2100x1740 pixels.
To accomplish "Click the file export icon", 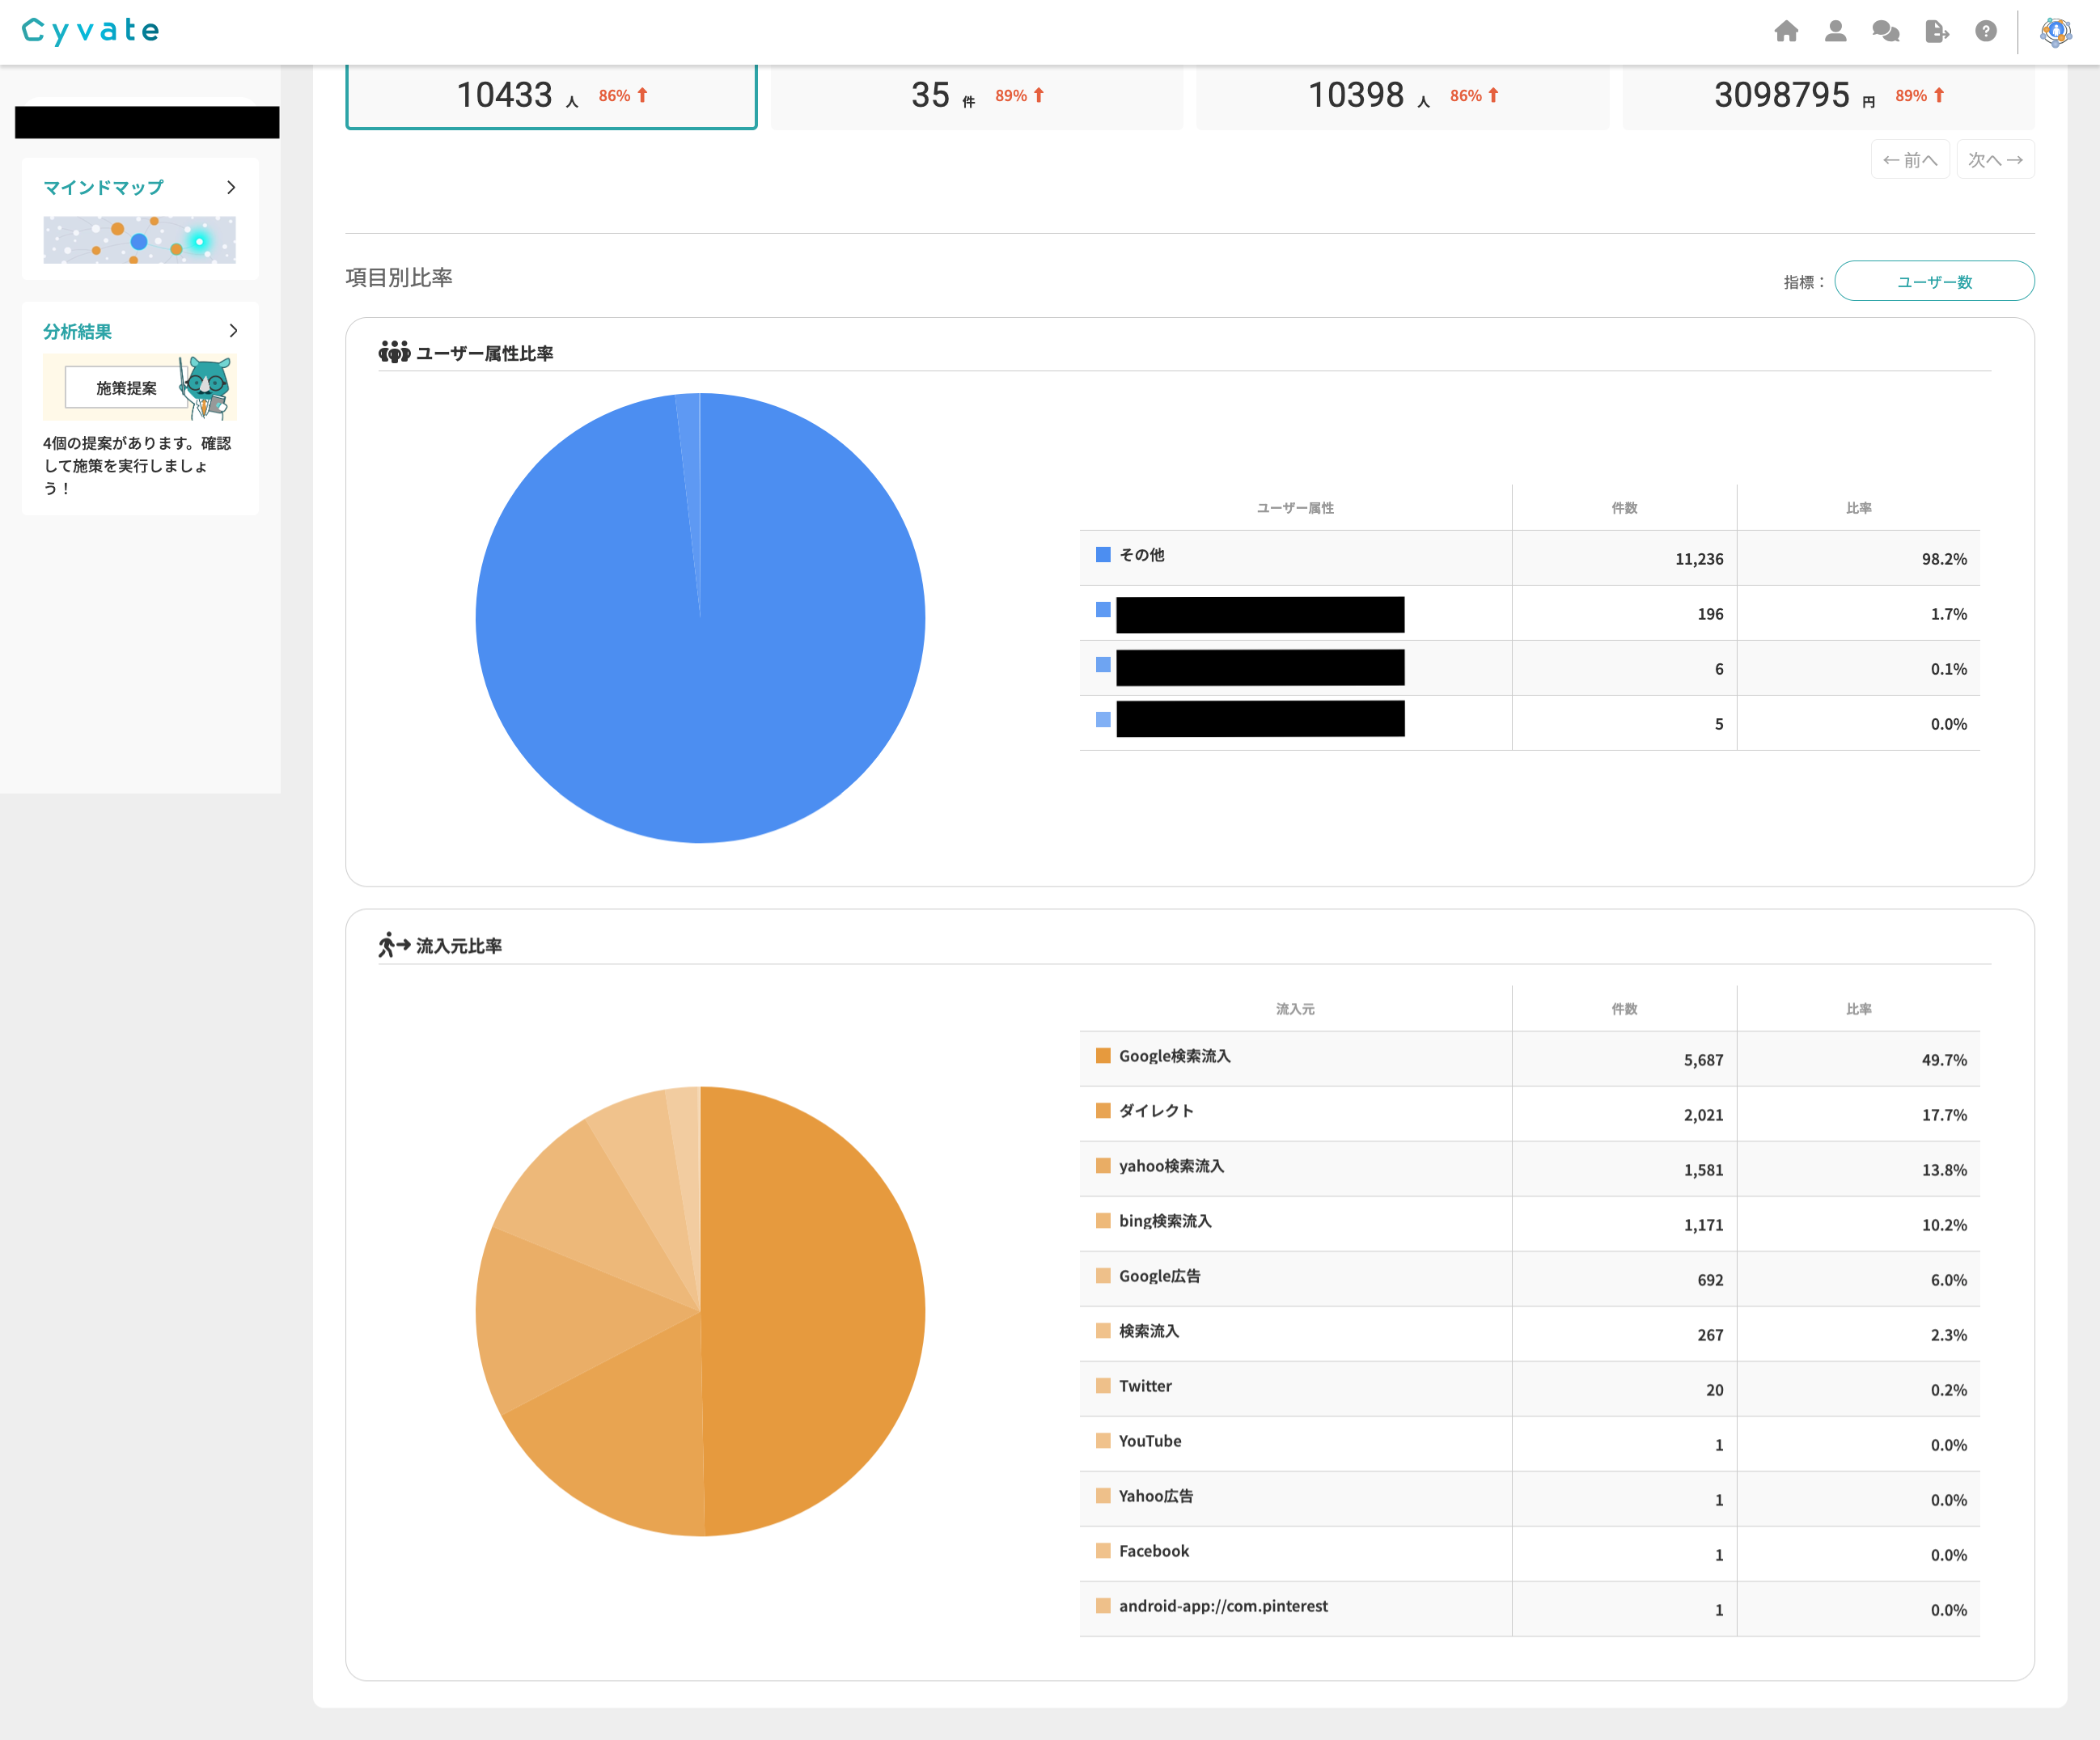I will pyautogui.click(x=1936, y=31).
